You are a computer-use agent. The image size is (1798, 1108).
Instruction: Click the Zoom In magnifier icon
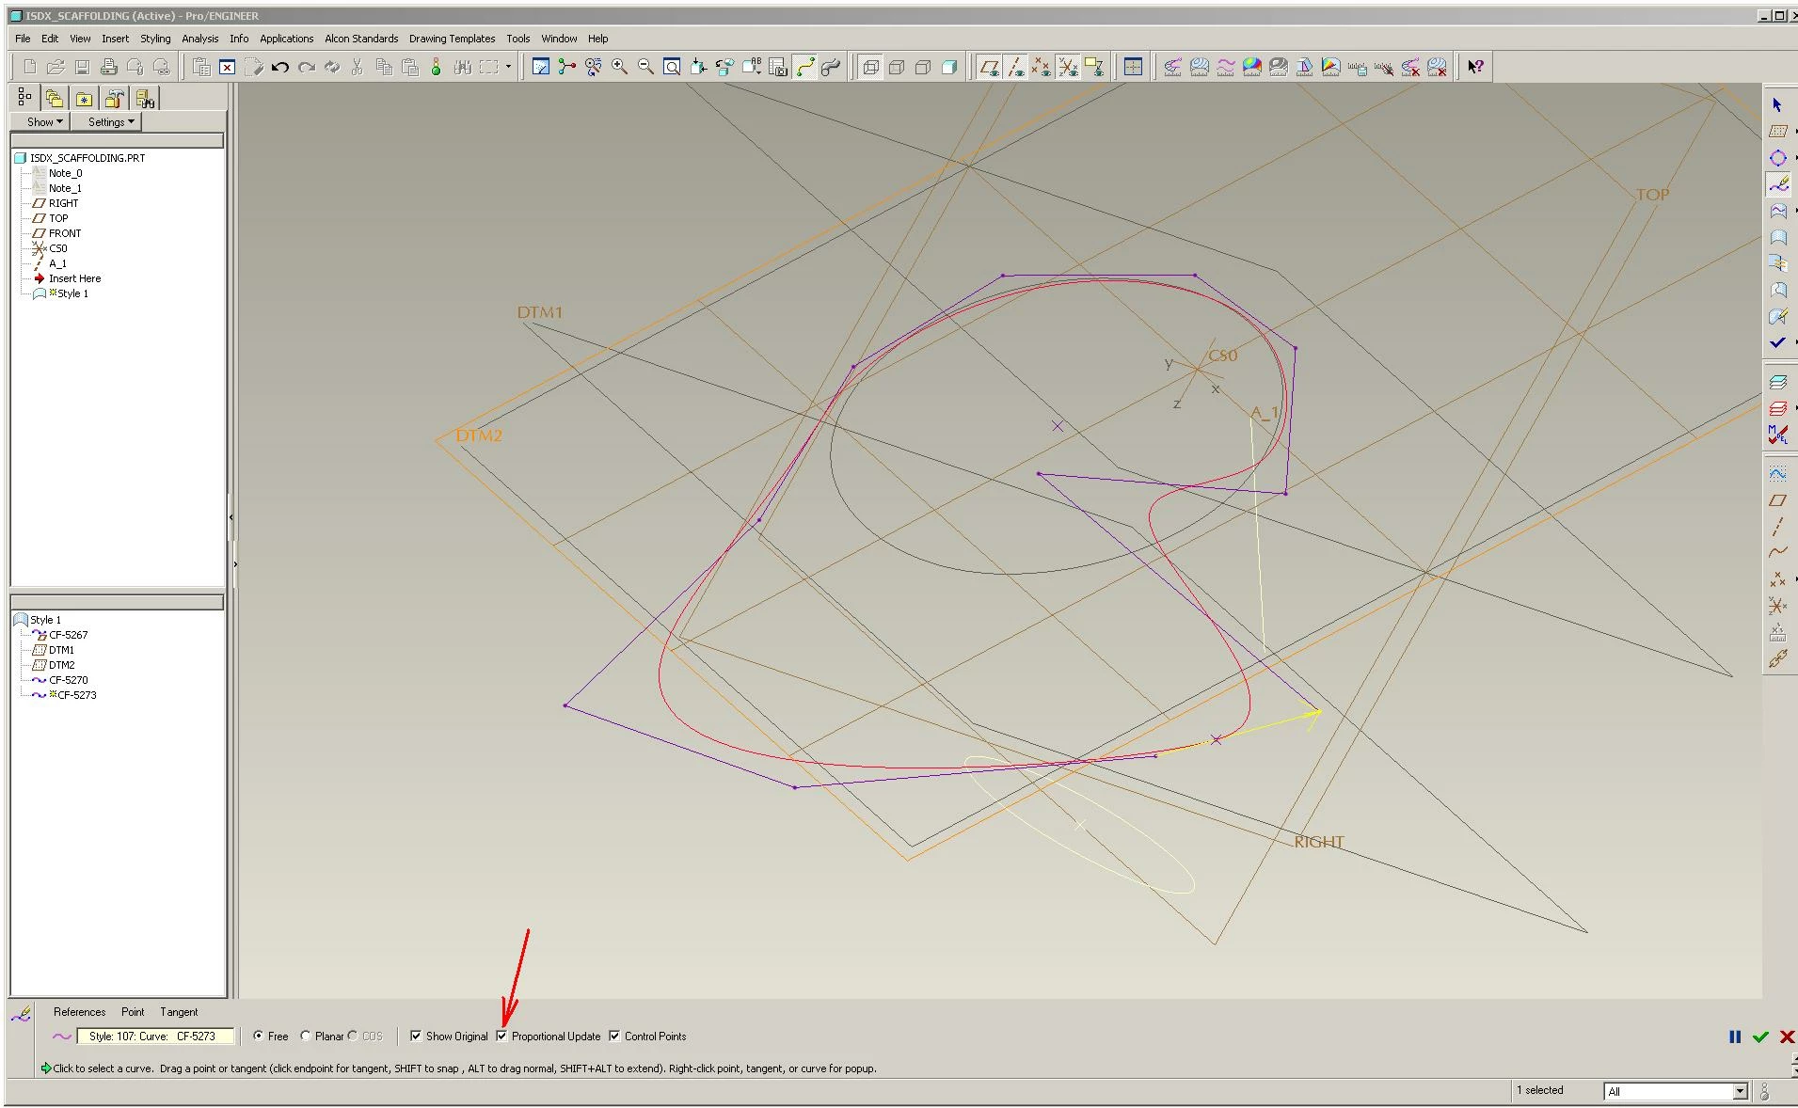pyautogui.click(x=619, y=67)
